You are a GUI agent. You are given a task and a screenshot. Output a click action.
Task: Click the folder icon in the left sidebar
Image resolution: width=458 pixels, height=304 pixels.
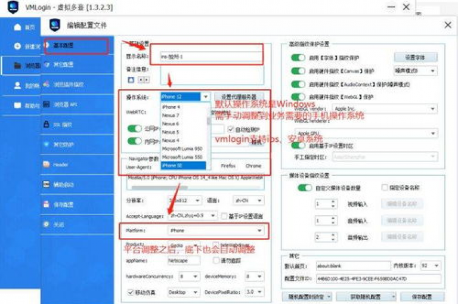pos(17,66)
